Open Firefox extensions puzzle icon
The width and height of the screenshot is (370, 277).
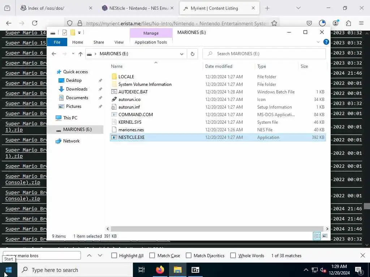(x=348, y=23)
